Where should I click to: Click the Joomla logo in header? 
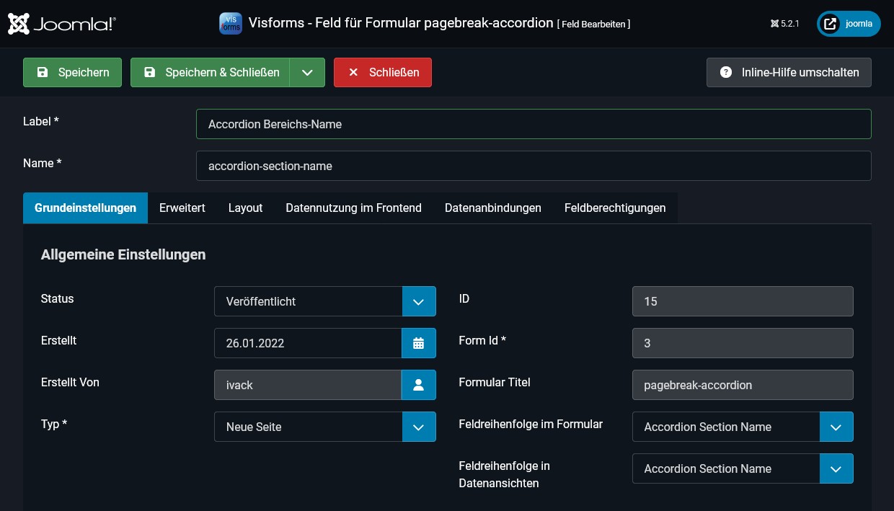62,24
